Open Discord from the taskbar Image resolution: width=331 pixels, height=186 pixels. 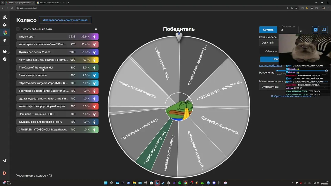[214, 183]
